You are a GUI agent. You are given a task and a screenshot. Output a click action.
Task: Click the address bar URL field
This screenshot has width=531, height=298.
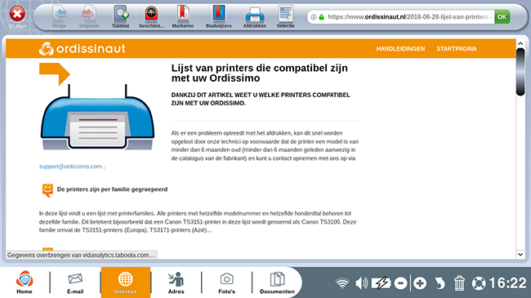[x=410, y=17]
